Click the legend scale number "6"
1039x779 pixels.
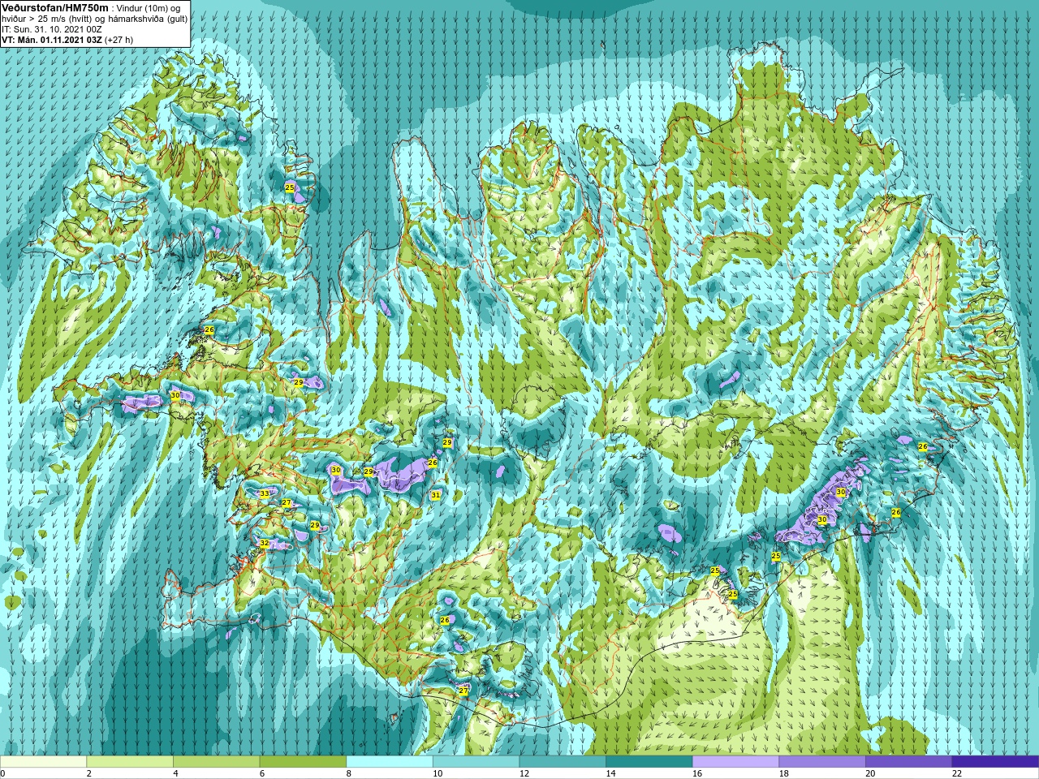tap(262, 773)
